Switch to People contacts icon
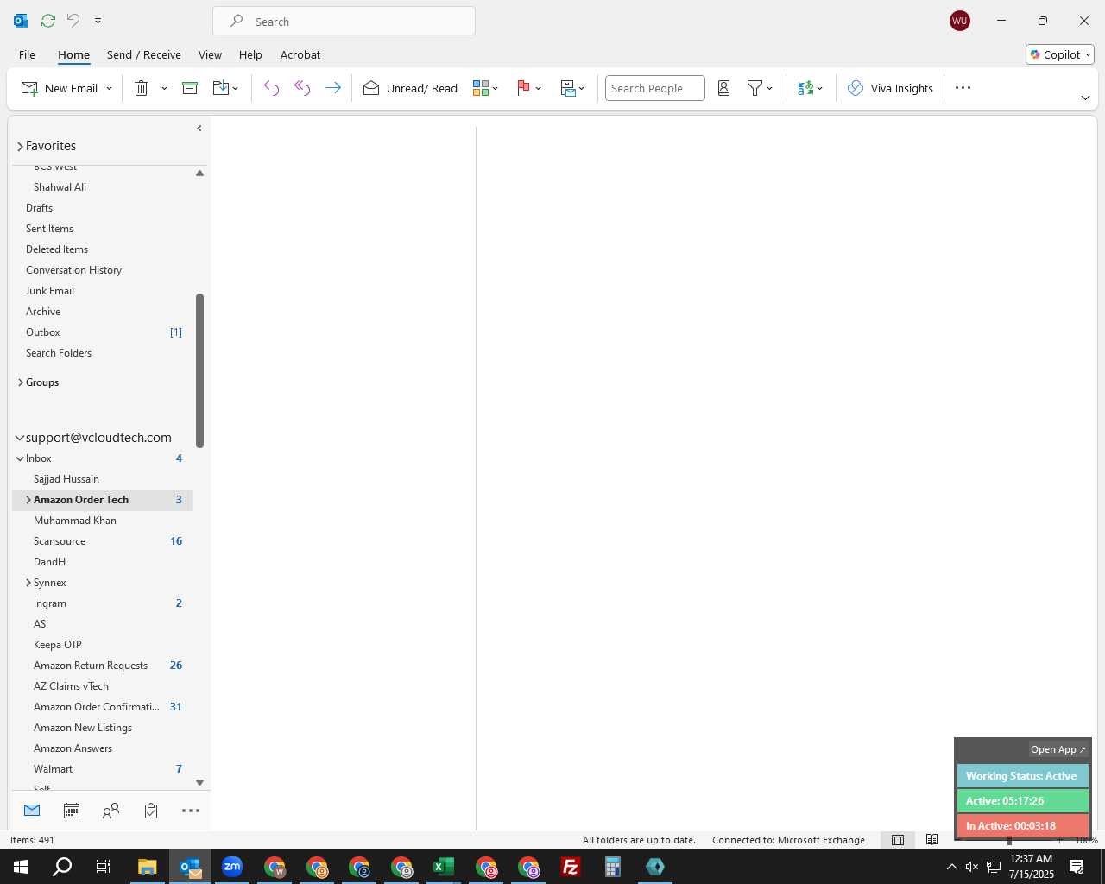The image size is (1105, 884). [110, 811]
